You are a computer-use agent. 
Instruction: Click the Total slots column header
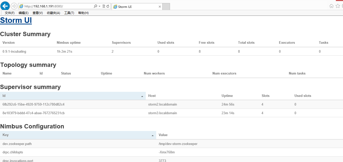[246, 42]
